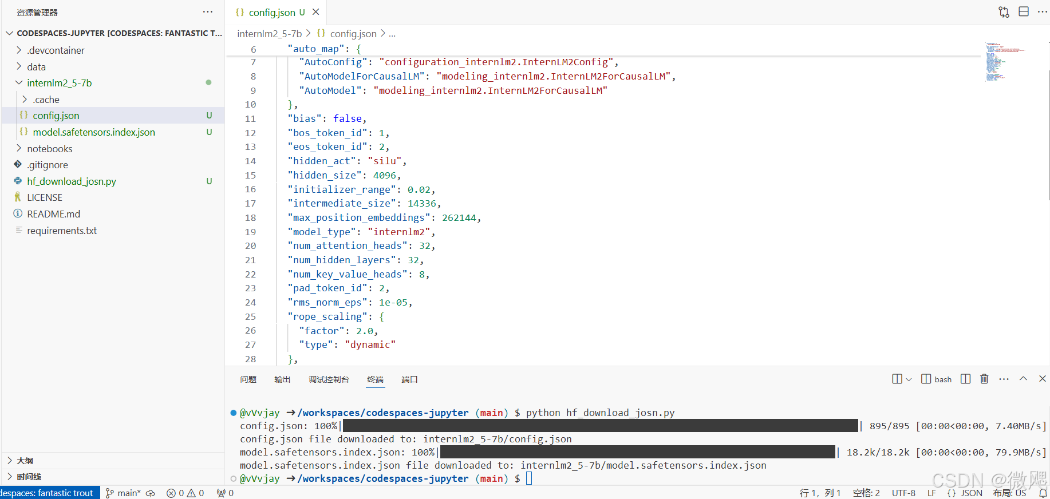Select the config.json editor tab
Screen dimensions: 1050x499
coord(277,12)
